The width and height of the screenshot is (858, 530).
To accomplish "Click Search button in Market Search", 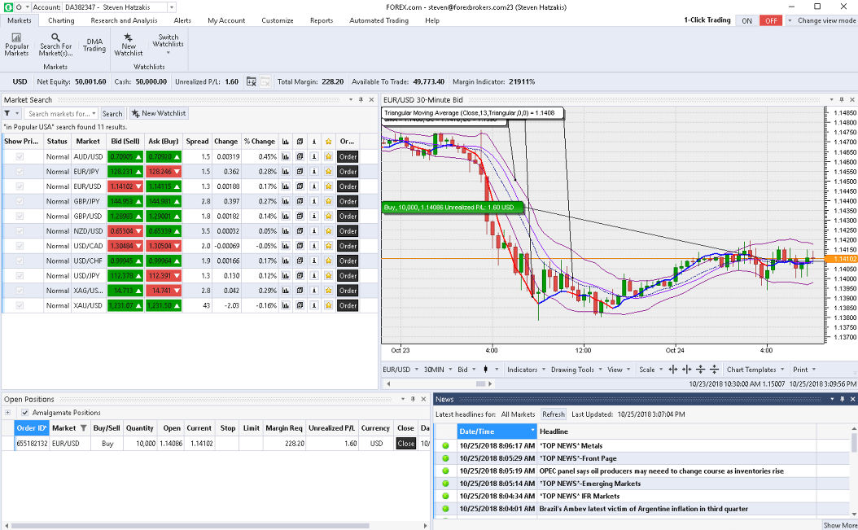I will point(112,113).
